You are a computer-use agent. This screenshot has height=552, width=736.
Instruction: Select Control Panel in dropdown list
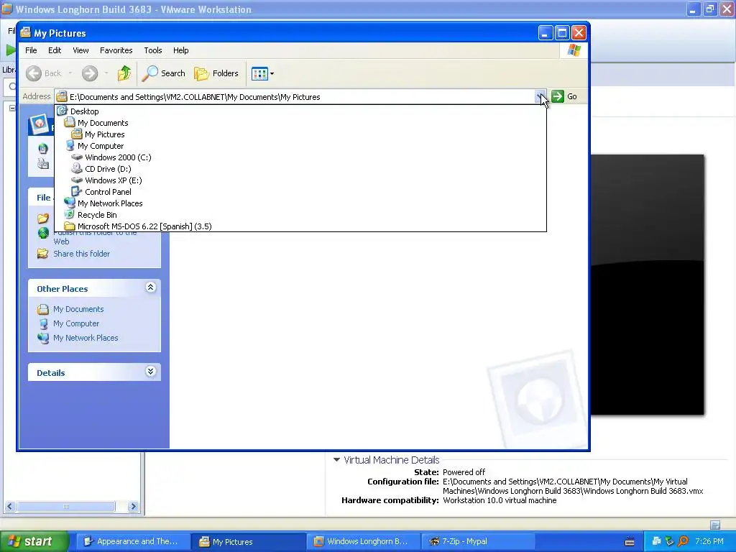pyautogui.click(x=300, y=192)
